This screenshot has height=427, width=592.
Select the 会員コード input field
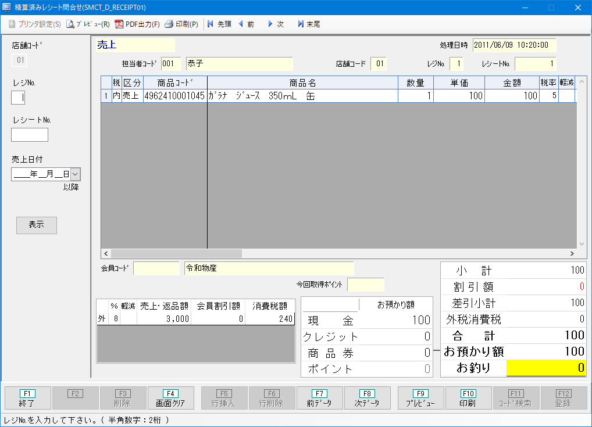coord(156,268)
